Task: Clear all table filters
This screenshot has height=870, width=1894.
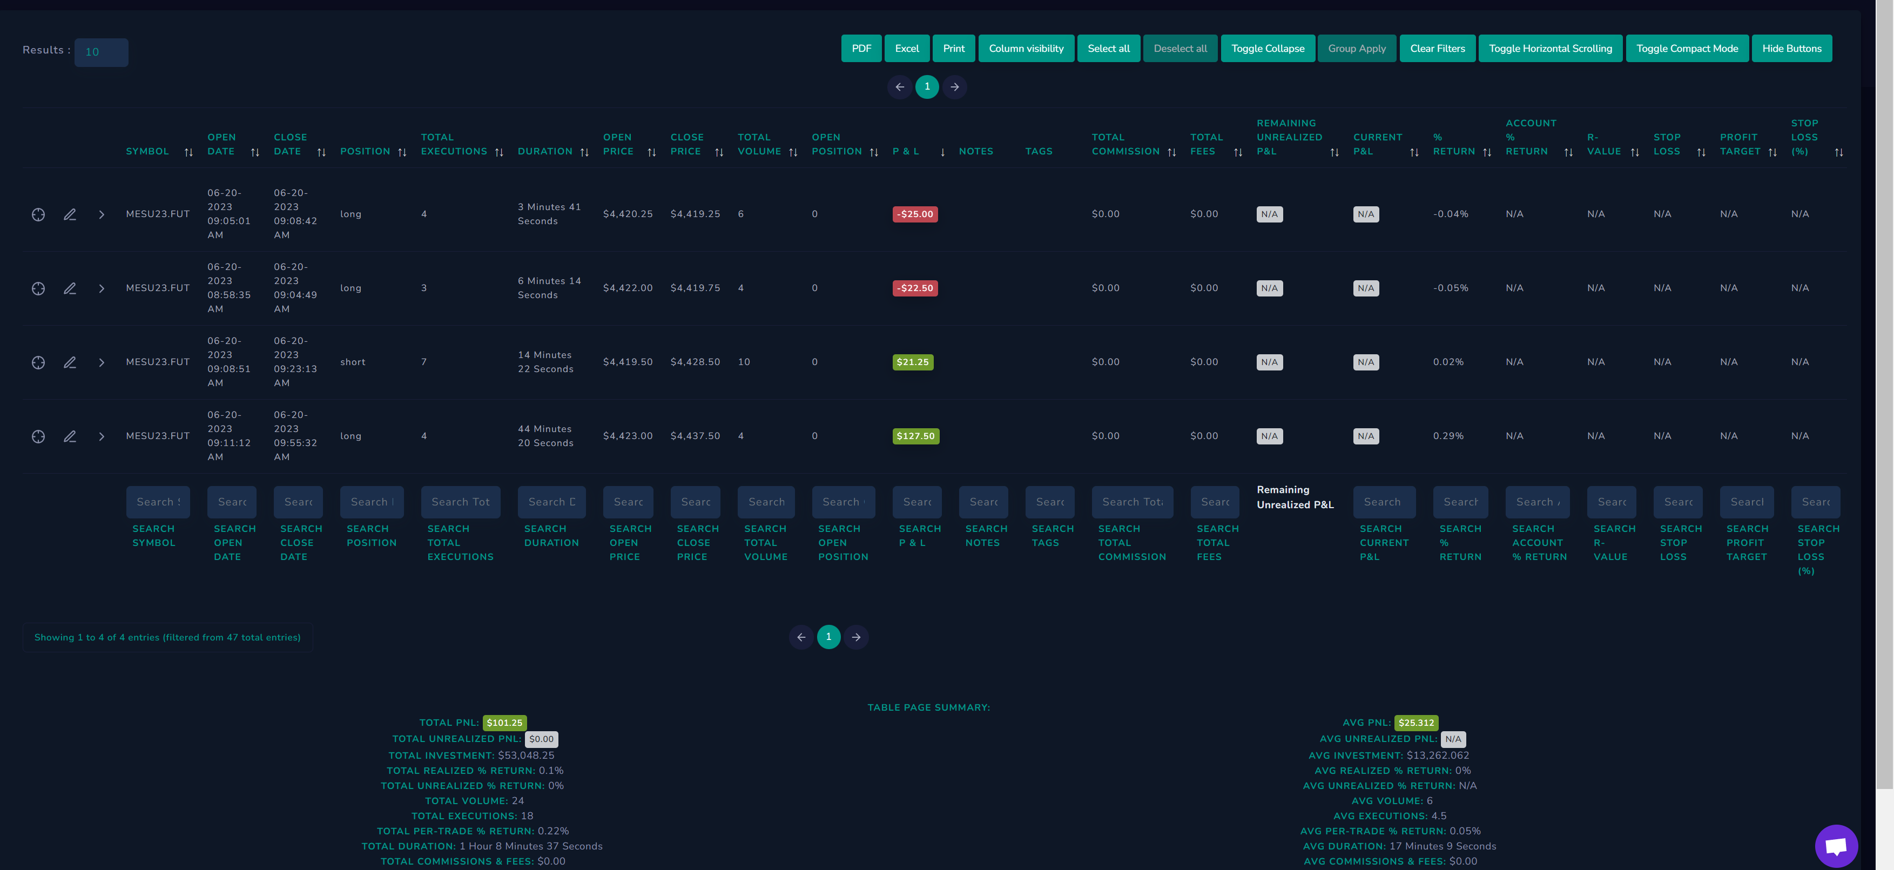Action: [x=1437, y=49]
